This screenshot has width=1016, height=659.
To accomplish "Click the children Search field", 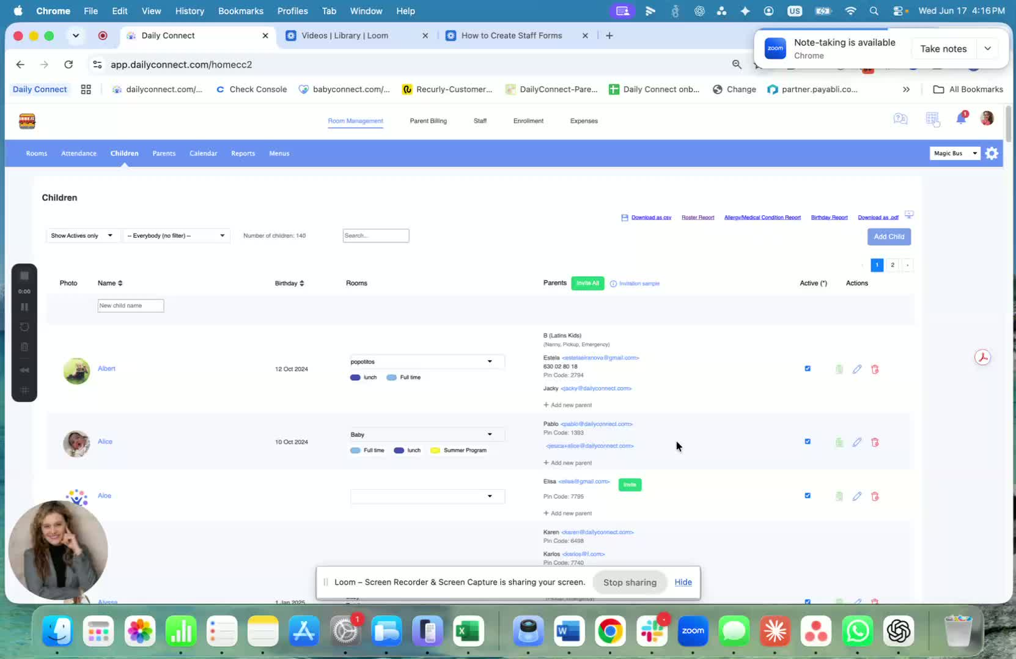I will click(x=375, y=235).
